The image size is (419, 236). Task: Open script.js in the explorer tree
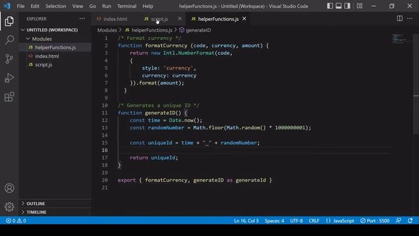(x=44, y=64)
